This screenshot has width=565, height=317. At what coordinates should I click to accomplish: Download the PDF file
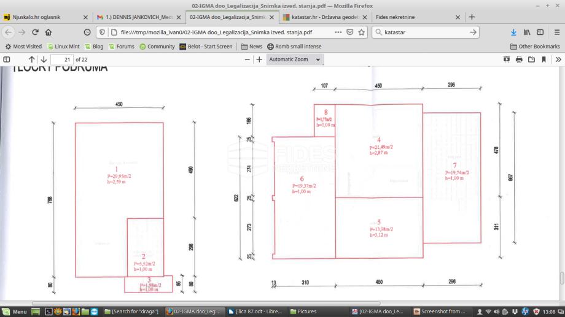(x=531, y=59)
